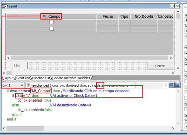Click the last end if line
The image size is (187, 135).
12,119
